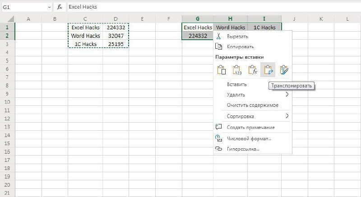This screenshot has width=361, height=197.
Task: Select column E header
Action: coord(142,19)
